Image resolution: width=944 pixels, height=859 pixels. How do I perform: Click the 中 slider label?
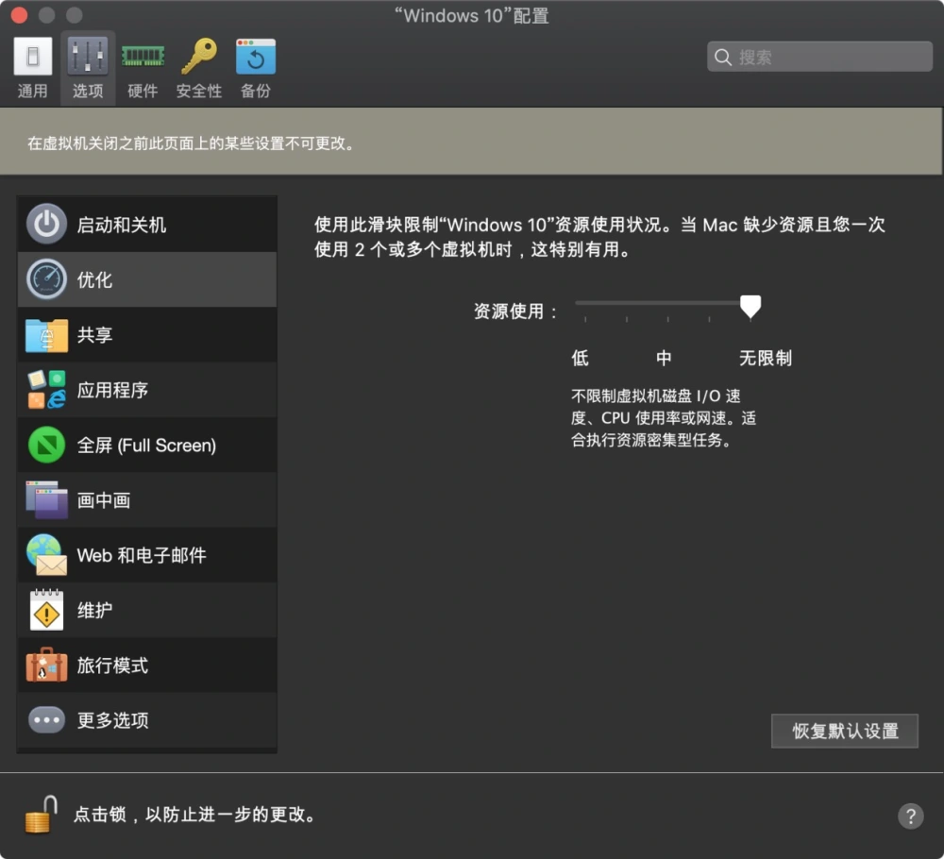tap(664, 358)
